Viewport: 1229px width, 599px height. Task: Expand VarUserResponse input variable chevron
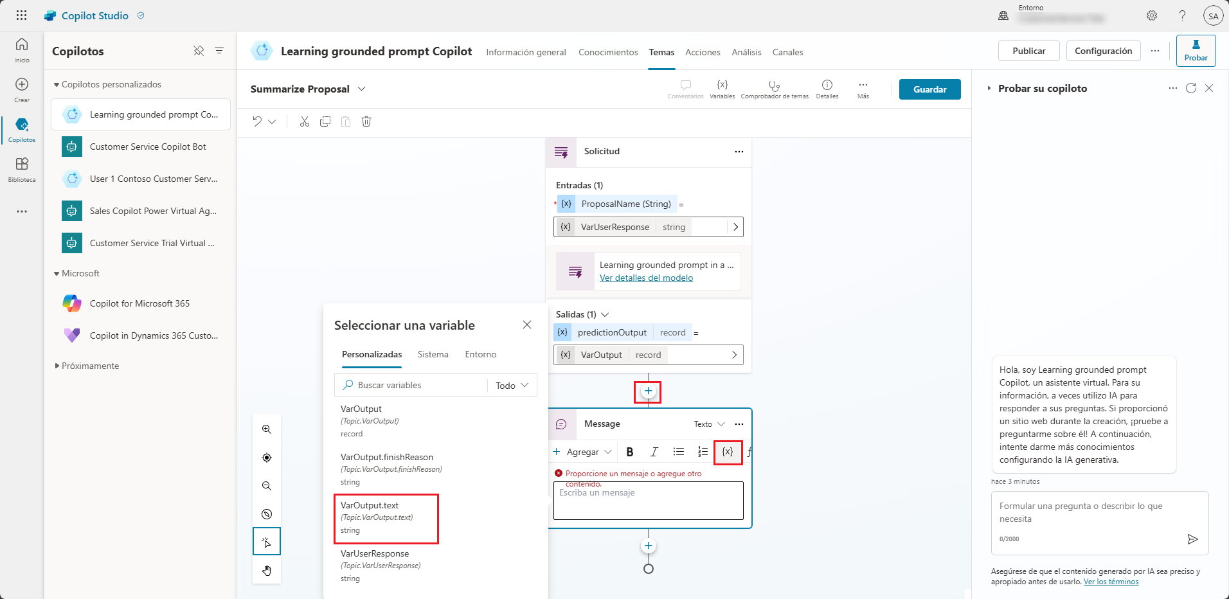735,227
